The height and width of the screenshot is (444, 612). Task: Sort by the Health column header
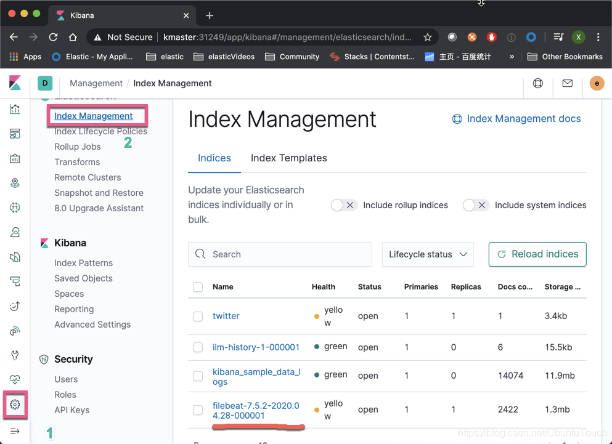point(323,287)
